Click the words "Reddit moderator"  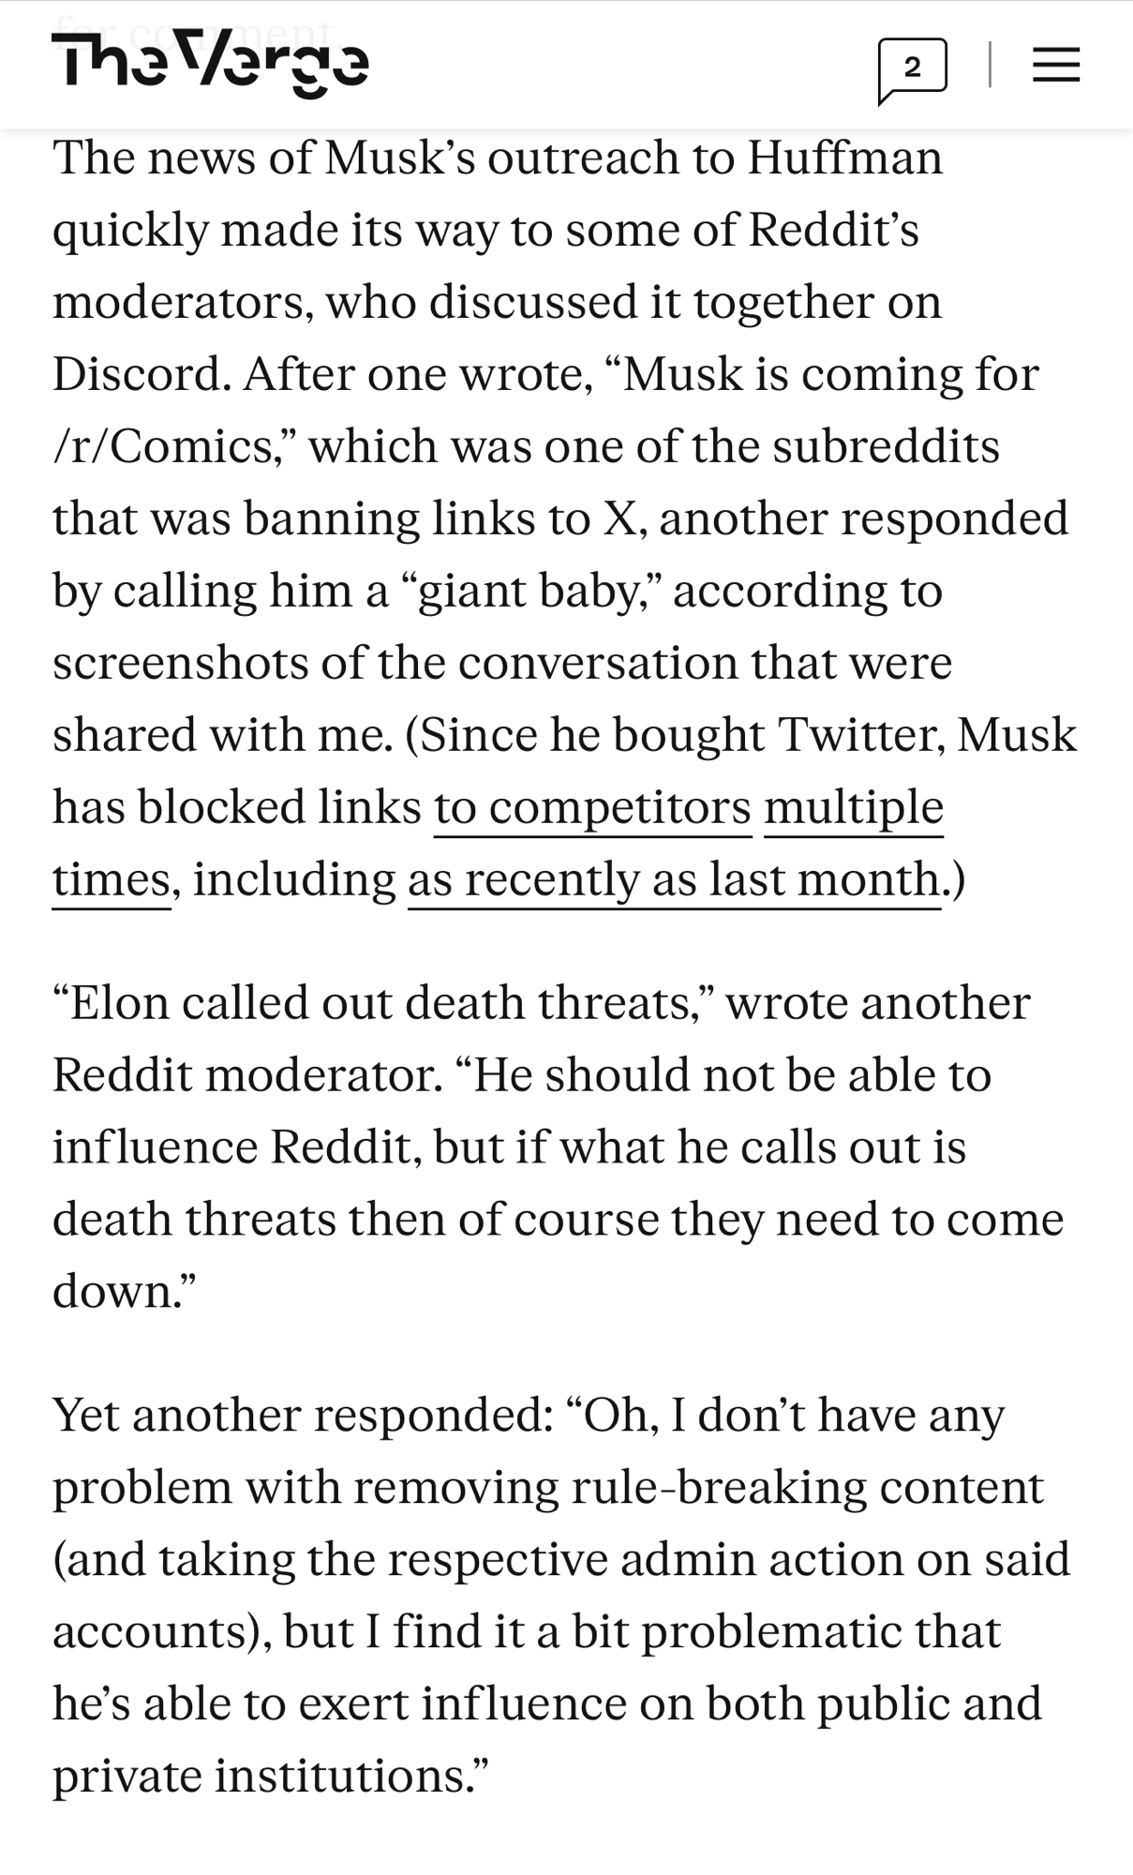pyautogui.click(x=247, y=1075)
